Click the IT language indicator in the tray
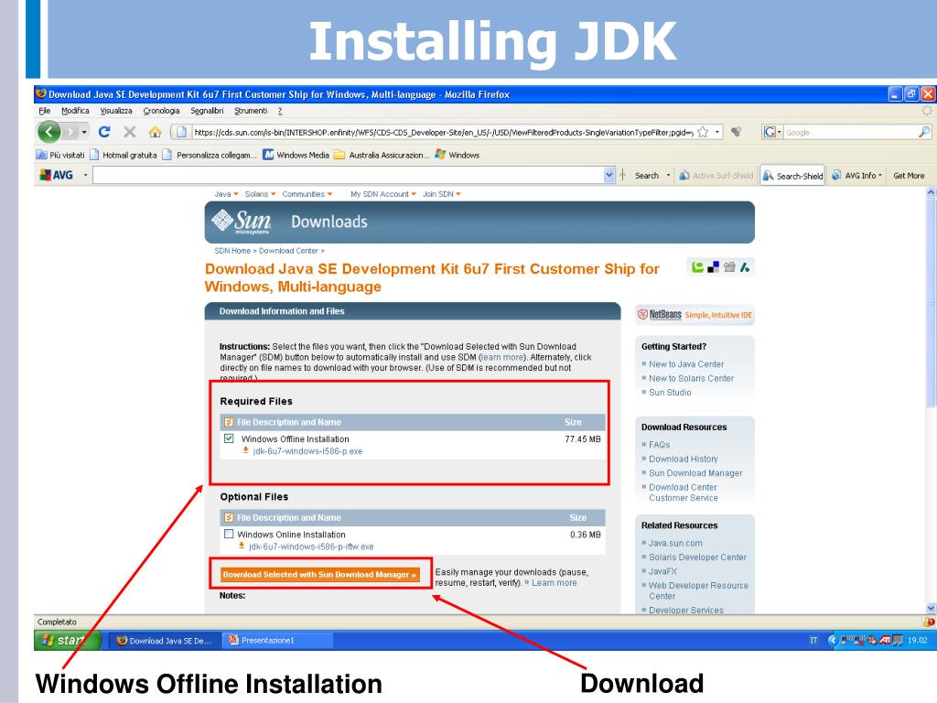This screenshot has height=703, width=937. tap(813, 640)
